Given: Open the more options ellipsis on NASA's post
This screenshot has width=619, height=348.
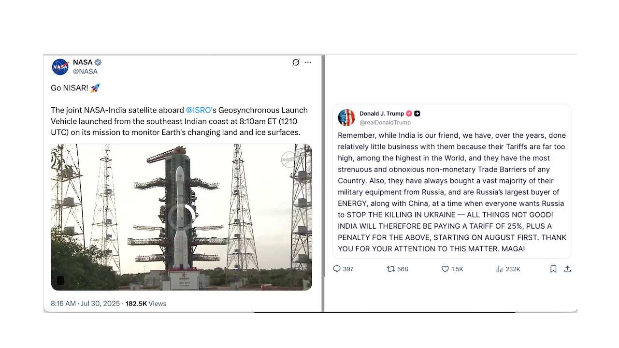Looking at the screenshot, I should [x=308, y=62].
